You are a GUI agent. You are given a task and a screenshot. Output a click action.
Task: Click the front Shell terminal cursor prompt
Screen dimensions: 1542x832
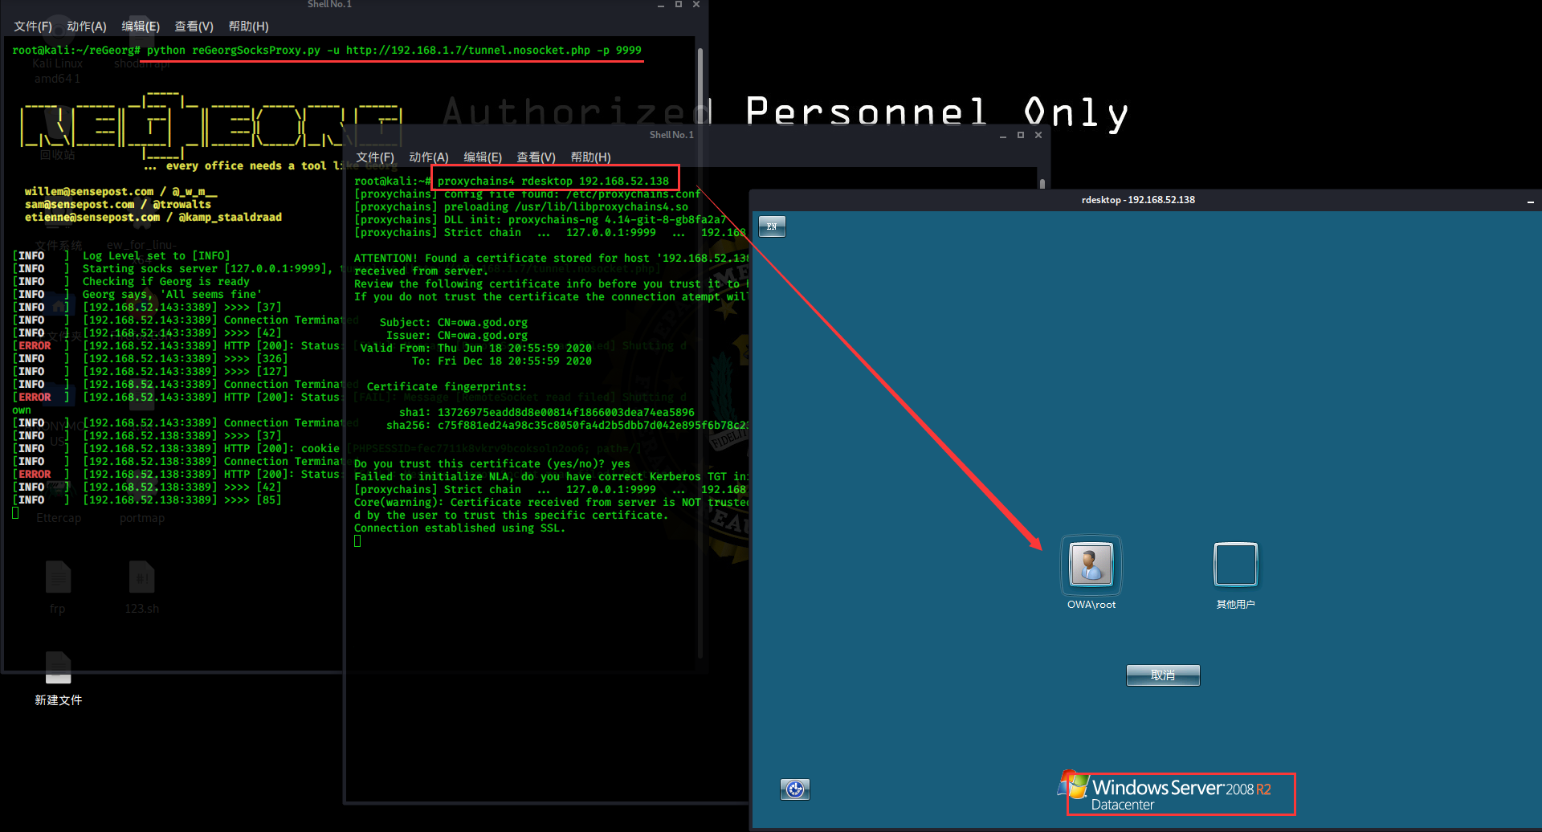pos(357,541)
